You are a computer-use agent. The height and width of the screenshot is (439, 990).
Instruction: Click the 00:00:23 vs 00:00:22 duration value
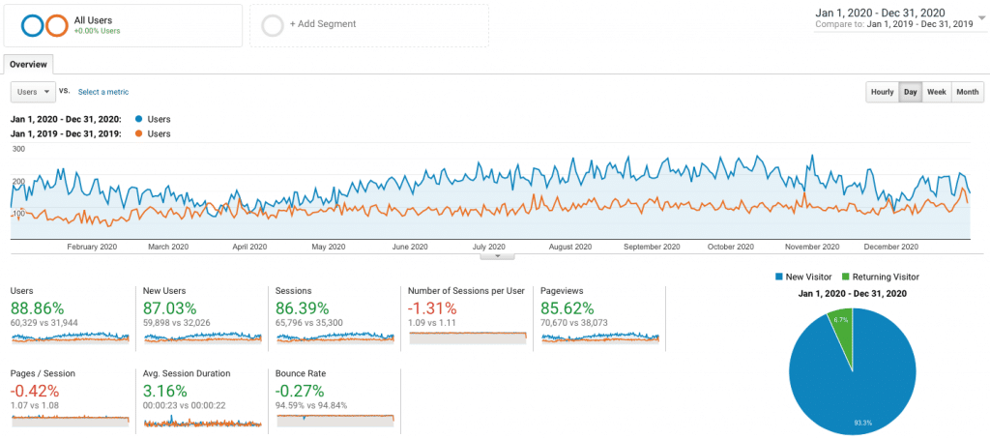[x=182, y=405]
